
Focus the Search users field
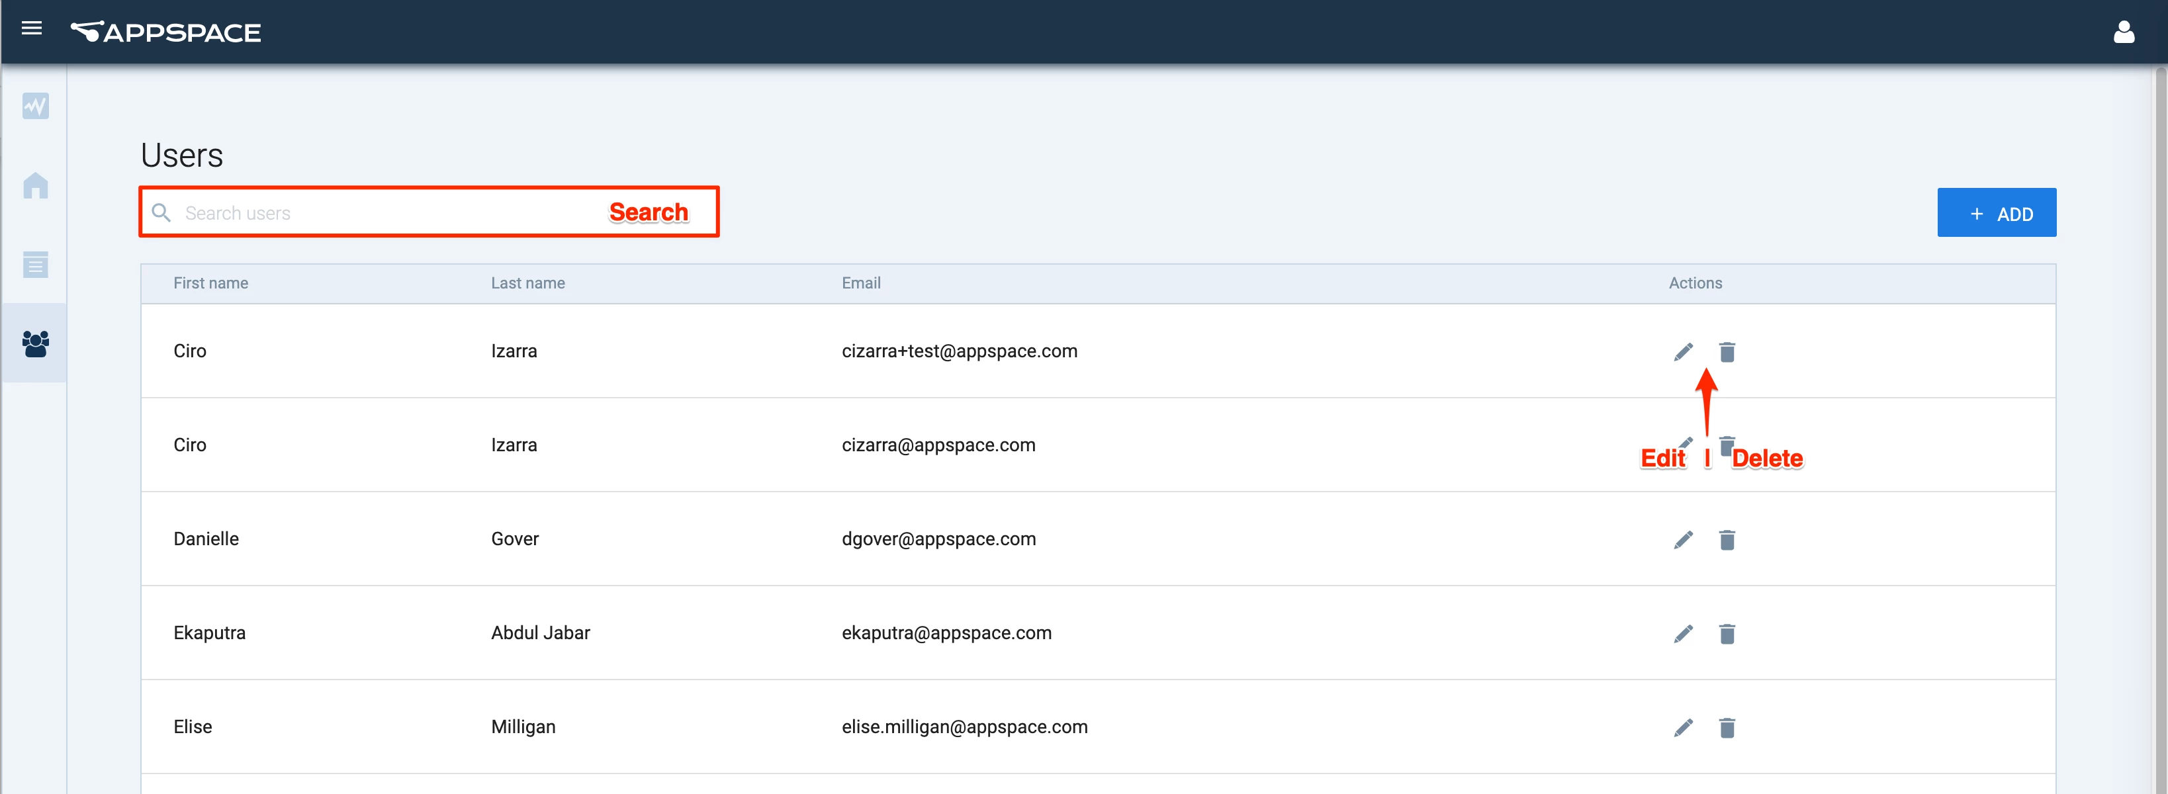coord(379,214)
